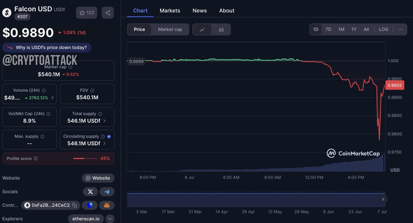
Task: Open the X social profile icon
Action: tap(90, 192)
